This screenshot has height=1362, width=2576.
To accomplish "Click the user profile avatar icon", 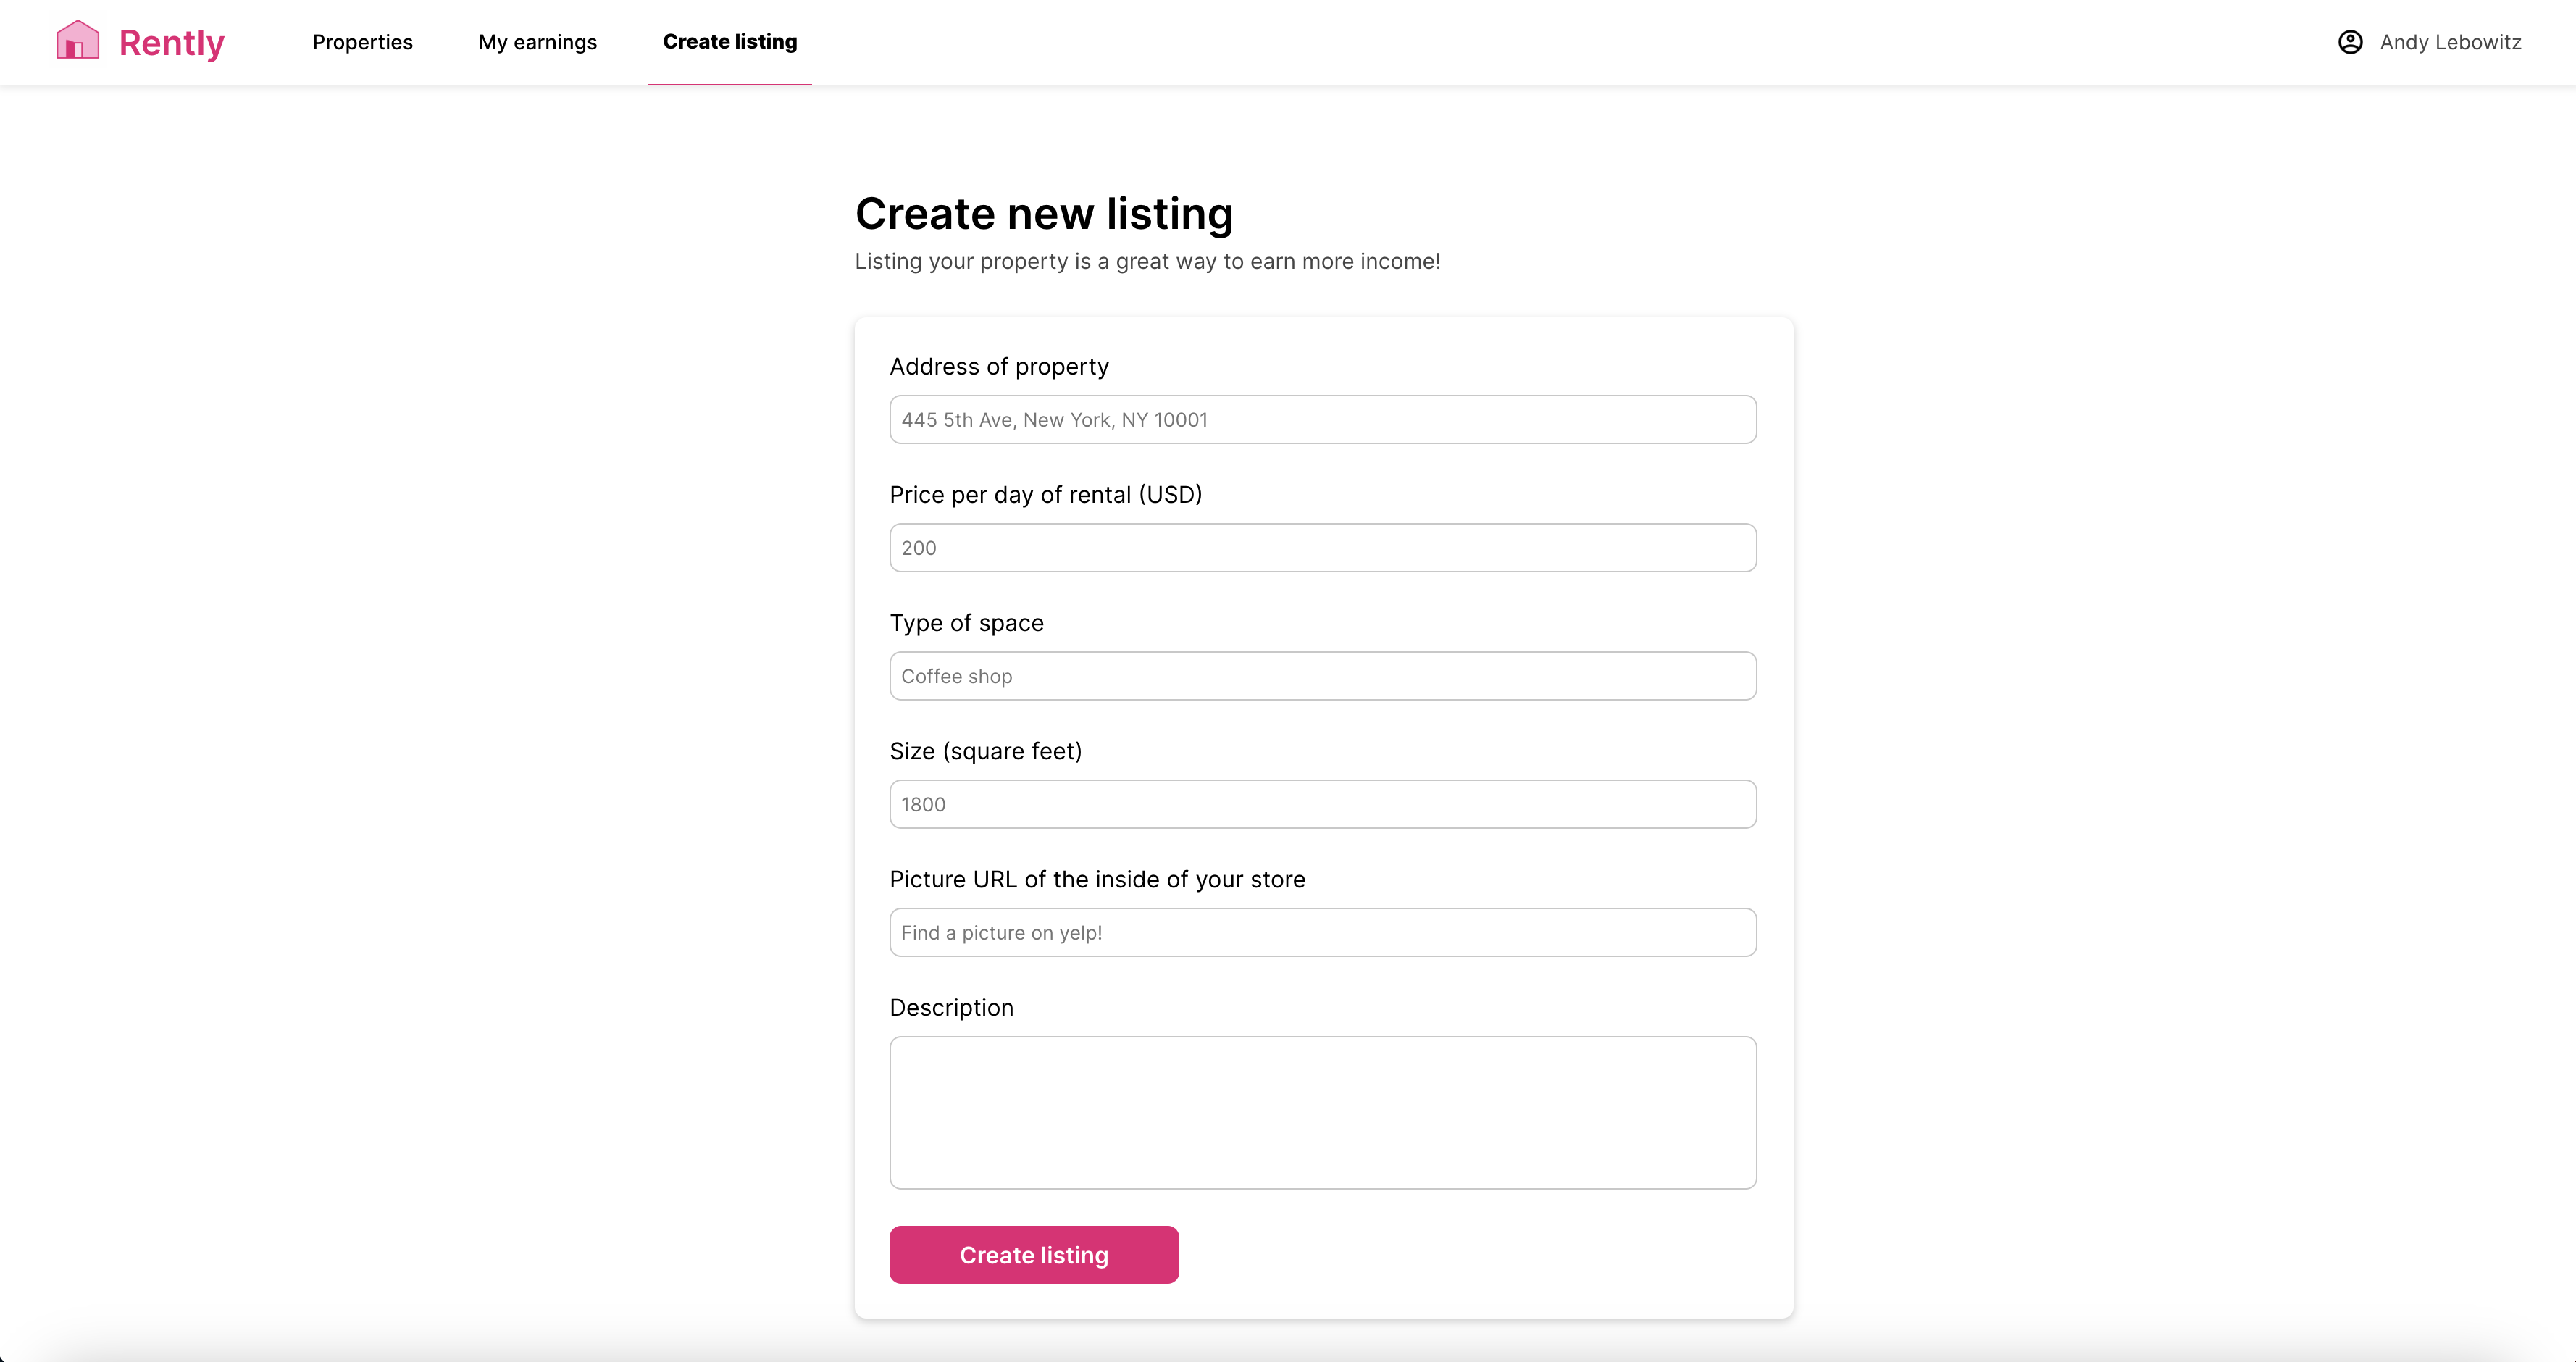I will coord(2350,42).
